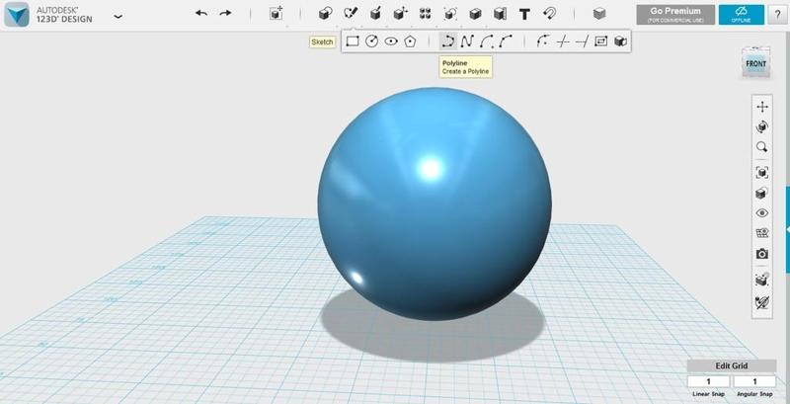Click the Go Premium button
The height and width of the screenshot is (404, 790).
675,15
